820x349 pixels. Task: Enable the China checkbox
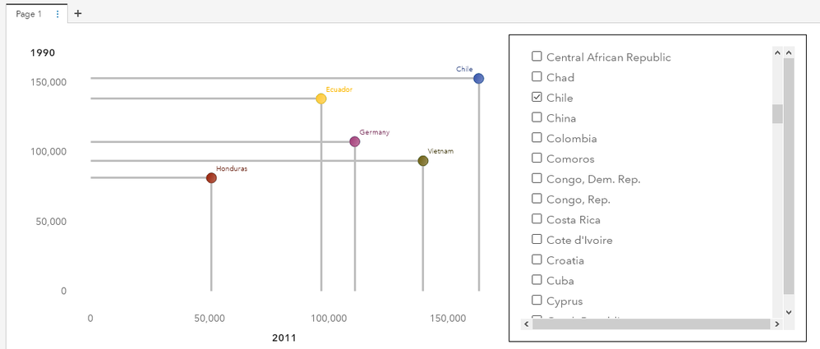point(537,117)
